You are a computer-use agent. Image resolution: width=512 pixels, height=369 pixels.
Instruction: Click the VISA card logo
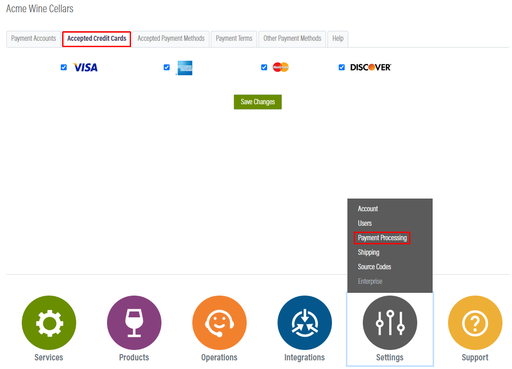pyautogui.click(x=85, y=68)
